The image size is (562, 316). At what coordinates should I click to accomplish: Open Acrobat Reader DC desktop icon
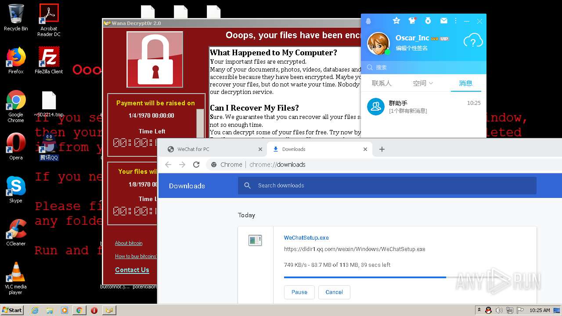click(x=49, y=20)
